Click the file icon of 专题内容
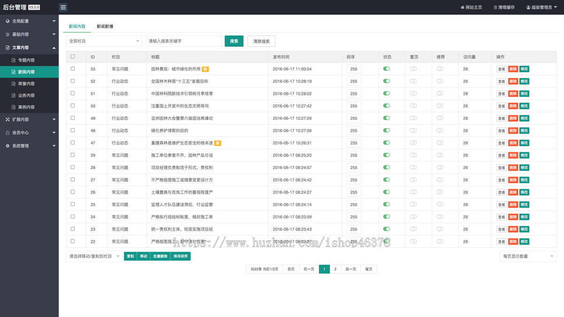Image resolution: width=564 pixels, height=317 pixels. [14, 60]
